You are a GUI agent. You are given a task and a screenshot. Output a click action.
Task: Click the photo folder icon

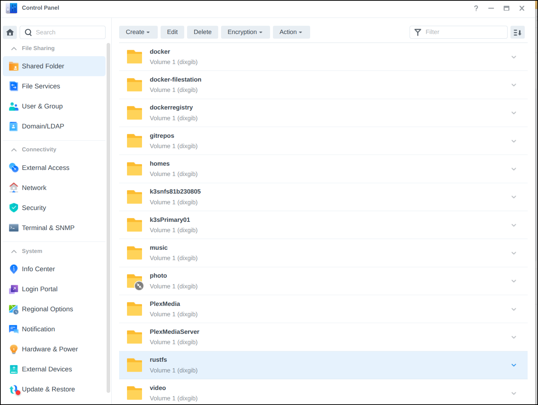[x=134, y=281]
